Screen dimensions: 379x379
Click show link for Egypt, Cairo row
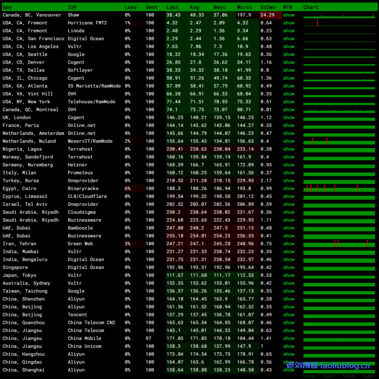(x=289, y=189)
